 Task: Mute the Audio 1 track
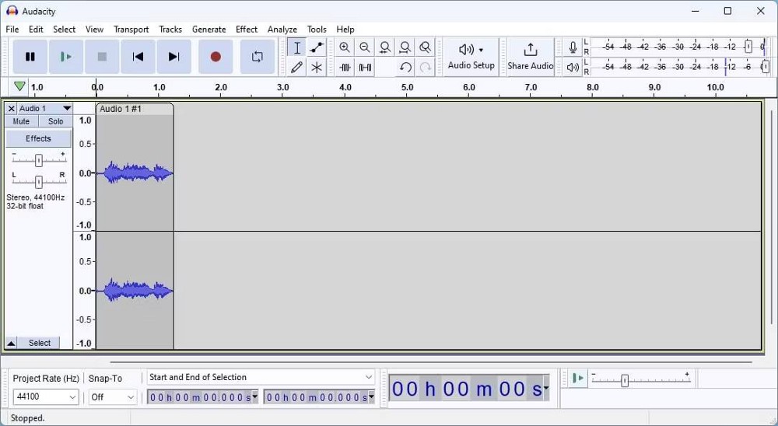tap(21, 121)
